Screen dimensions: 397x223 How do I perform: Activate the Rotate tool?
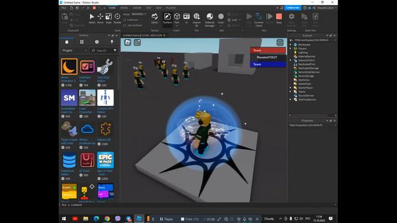117,18
